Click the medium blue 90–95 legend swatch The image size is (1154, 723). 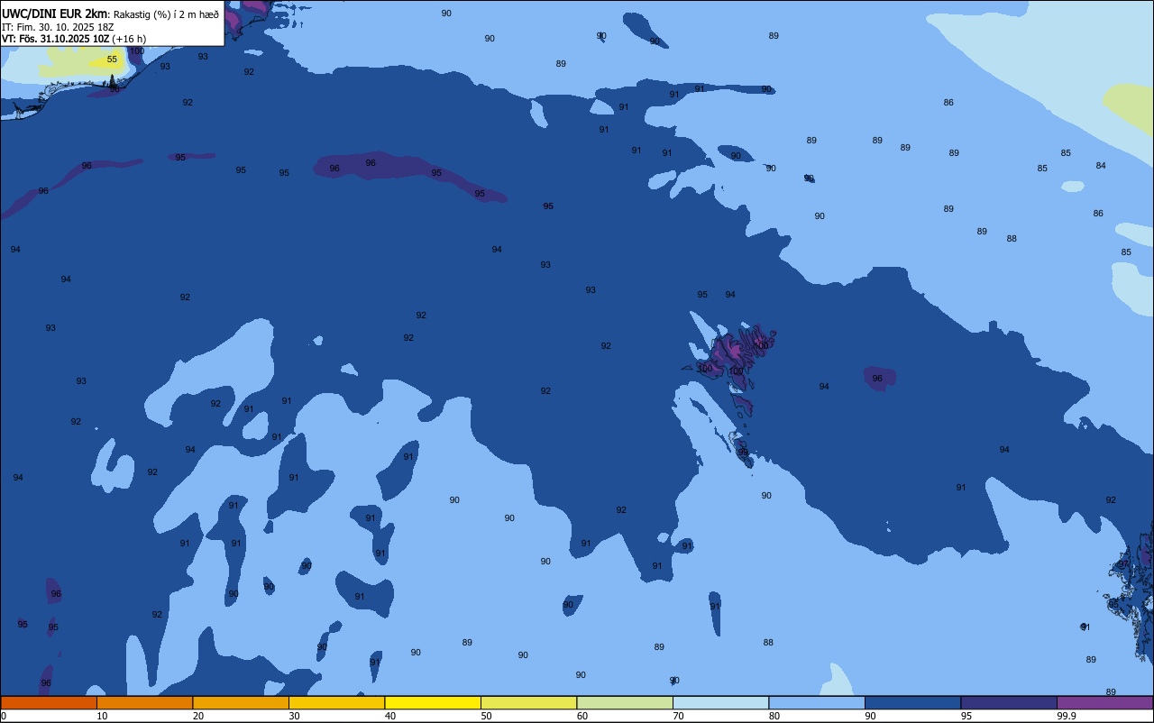(912, 702)
